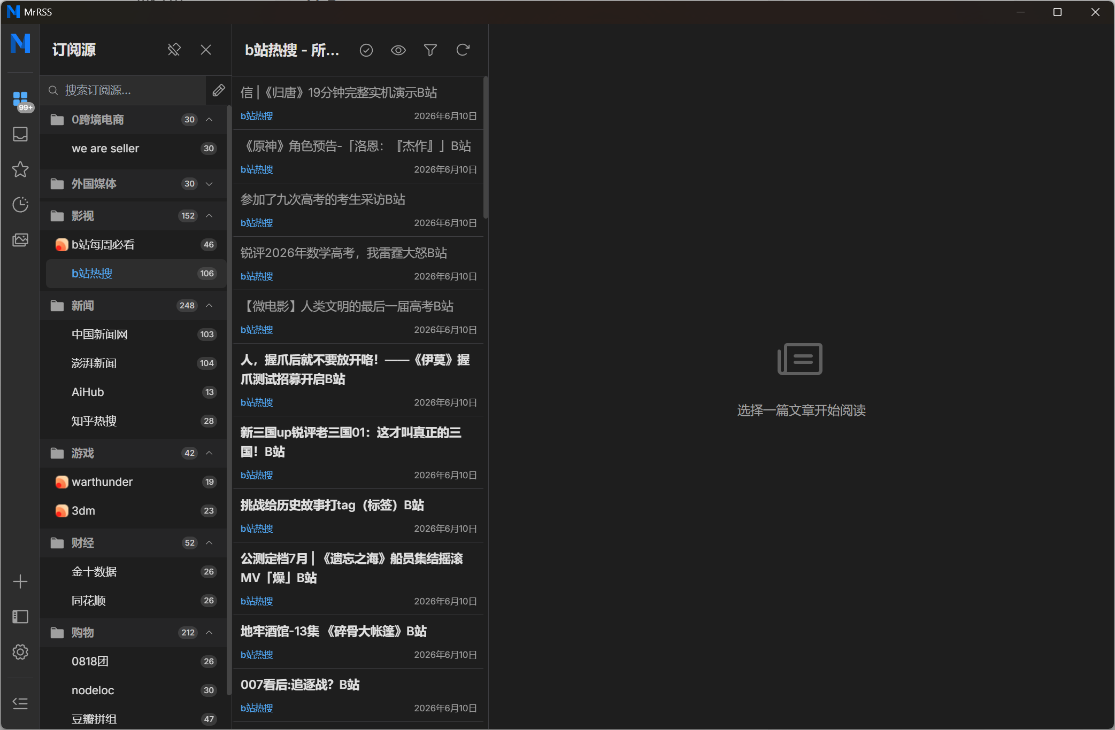Screen dimensions: 1115x730
Task: Select the 澎湃新闻 feed
Action: [x=136, y=363]
